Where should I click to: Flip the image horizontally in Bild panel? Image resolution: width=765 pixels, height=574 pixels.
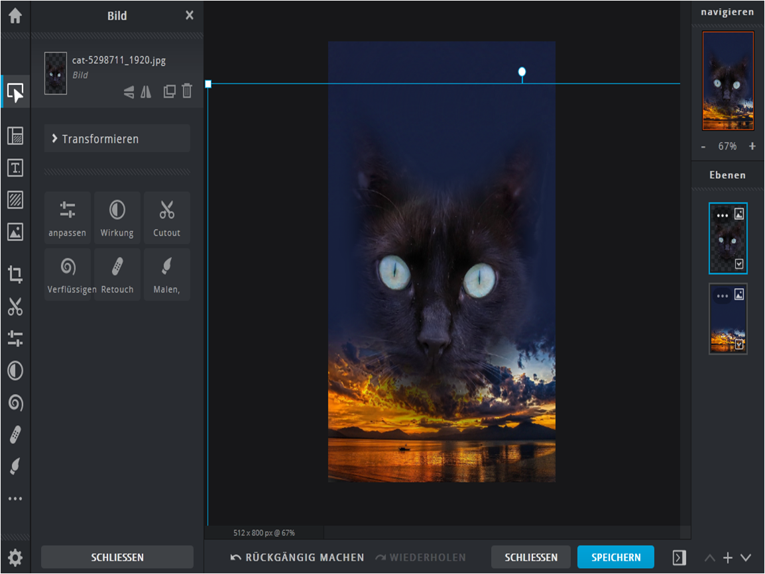point(146,91)
